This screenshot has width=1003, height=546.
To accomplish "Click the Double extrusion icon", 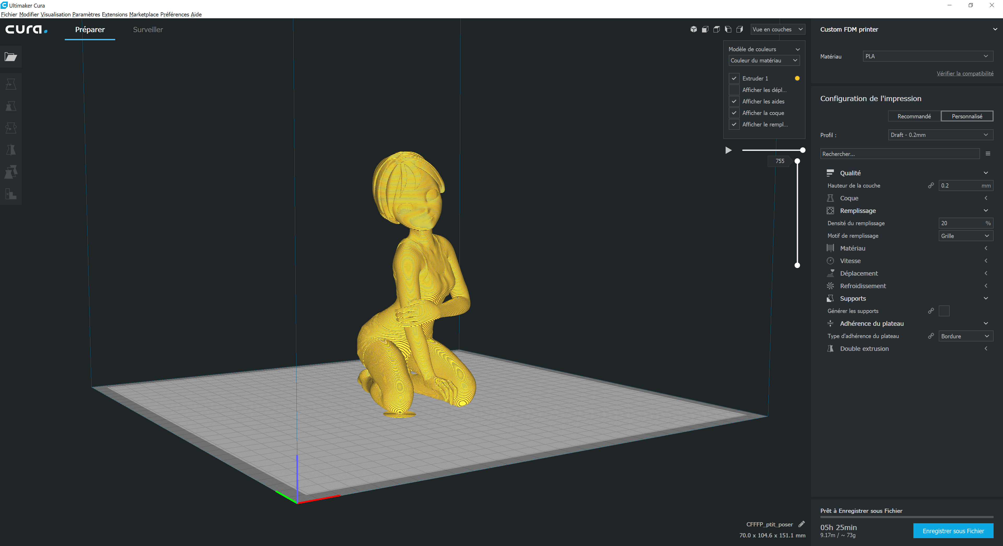I will 830,348.
